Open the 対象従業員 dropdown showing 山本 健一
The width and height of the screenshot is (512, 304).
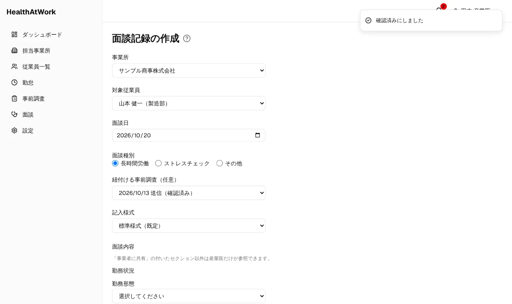pos(189,103)
